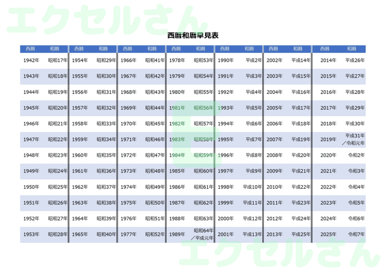Select the cell 令和2年

[x=357, y=155]
